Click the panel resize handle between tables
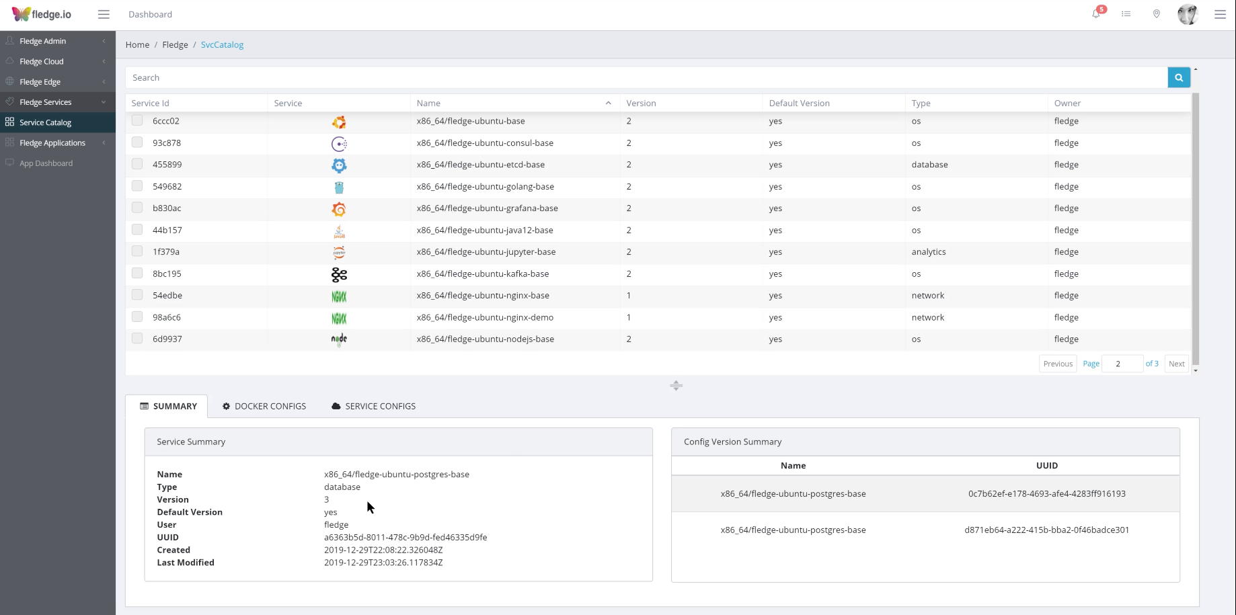This screenshot has width=1236, height=615. click(x=676, y=386)
